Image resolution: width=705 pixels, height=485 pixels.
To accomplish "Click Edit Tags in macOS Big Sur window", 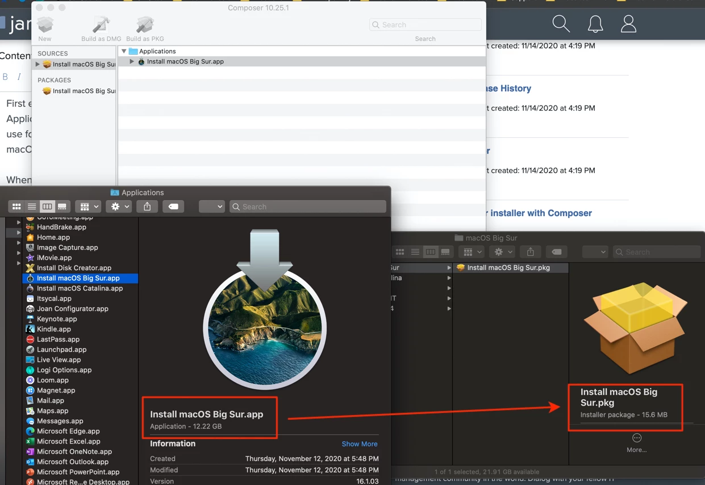I will pos(557,252).
